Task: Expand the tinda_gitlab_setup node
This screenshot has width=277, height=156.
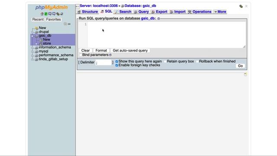Action: [32, 59]
